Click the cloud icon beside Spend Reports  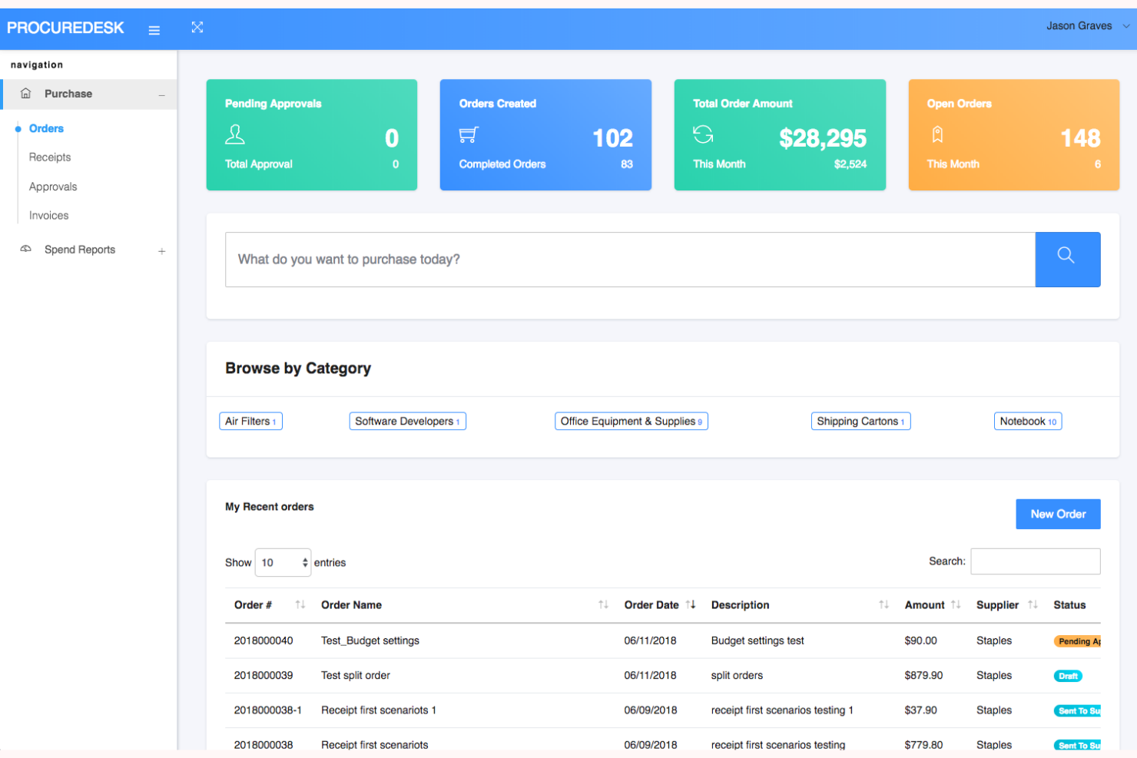(x=25, y=249)
